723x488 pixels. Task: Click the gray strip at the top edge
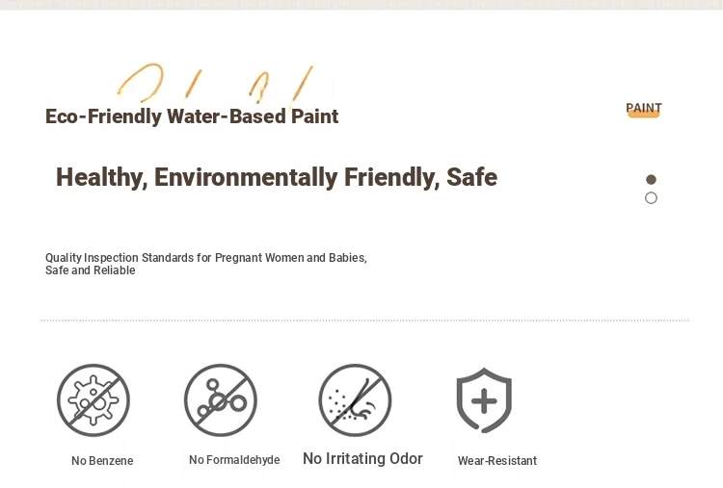tap(361, 5)
